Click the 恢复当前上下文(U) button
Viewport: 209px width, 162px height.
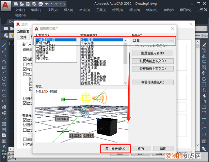point(153,61)
